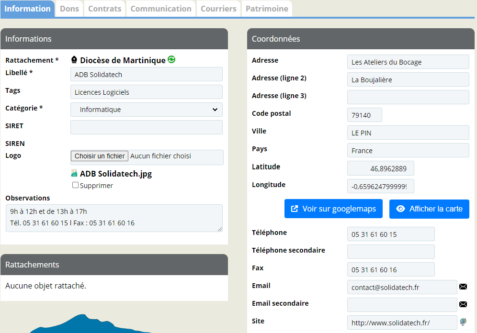Click Choisir un fichier for the logo
Image resolution: width=477 pixels, height=333 pixels.
point(100,156)
